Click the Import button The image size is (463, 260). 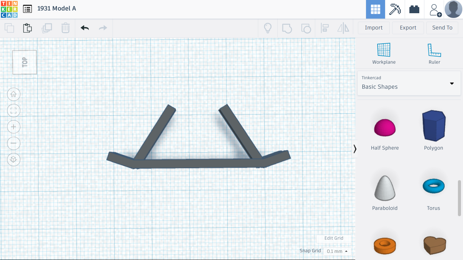click(x=374, y=27)
